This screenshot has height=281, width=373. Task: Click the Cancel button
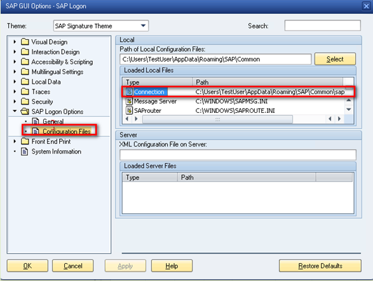(x=73, y=266)
